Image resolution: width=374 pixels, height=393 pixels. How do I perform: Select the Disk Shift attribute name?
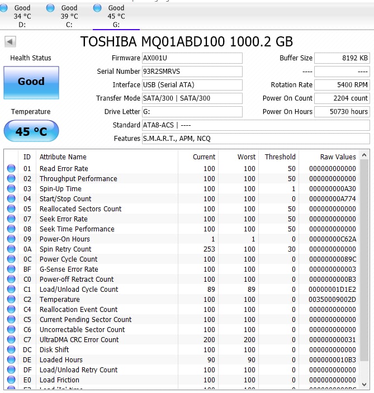tap(54, 349)
